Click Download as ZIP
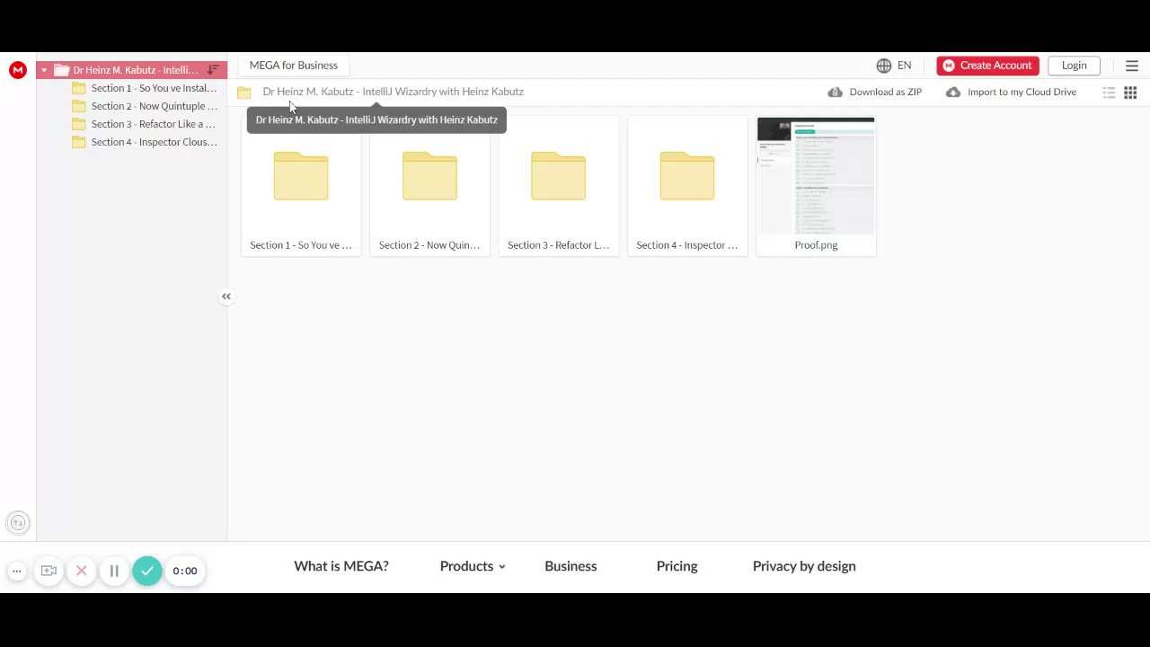This screenshot has height=647, width=1150. tap(875, 92)
